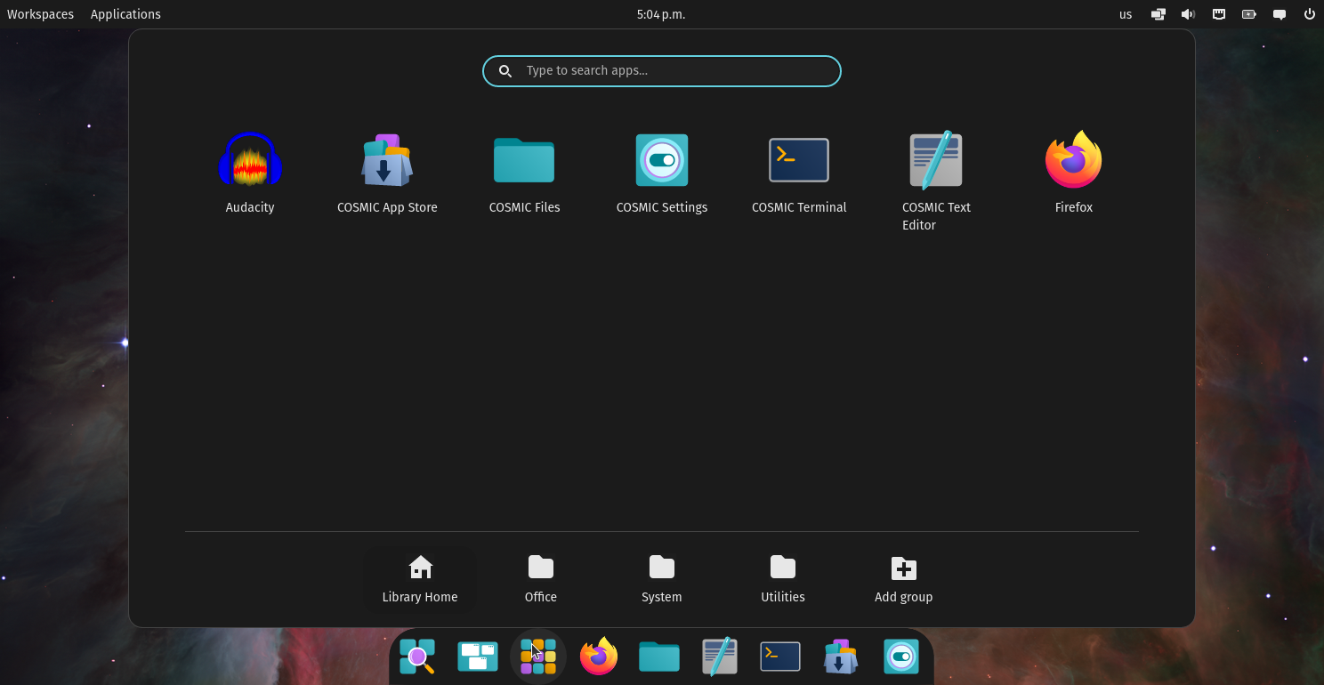The image size is (1324, 685).
Task: Open the battery status icon in panel
Action: [1249, 14]
